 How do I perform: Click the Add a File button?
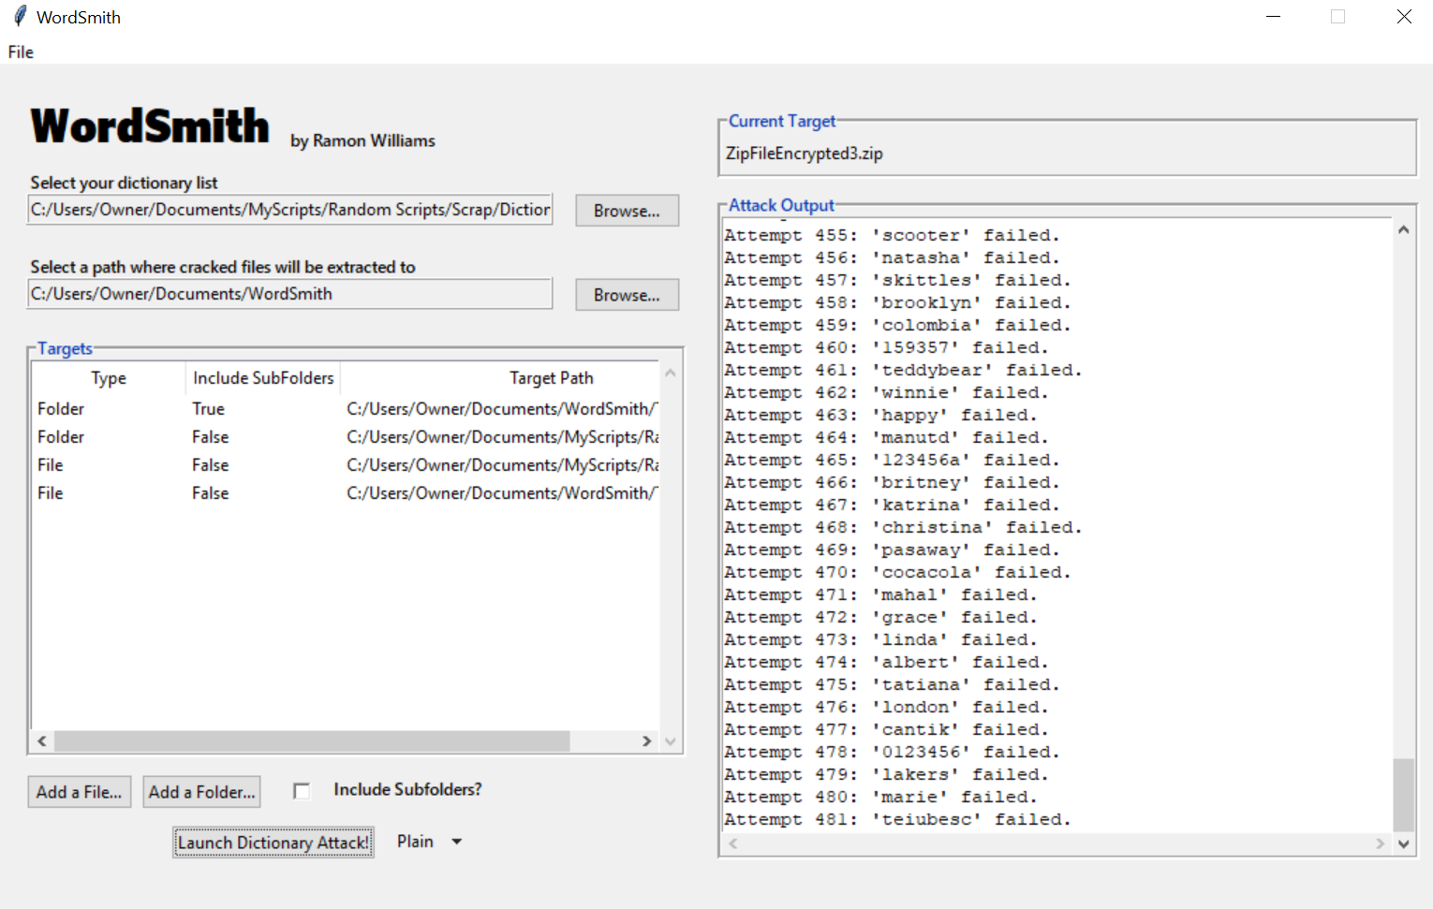pos(80,792)
